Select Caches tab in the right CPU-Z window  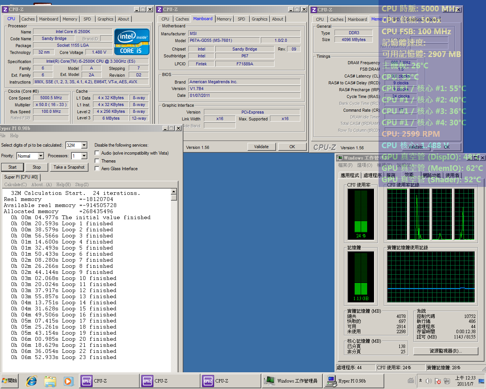[337, 19]
